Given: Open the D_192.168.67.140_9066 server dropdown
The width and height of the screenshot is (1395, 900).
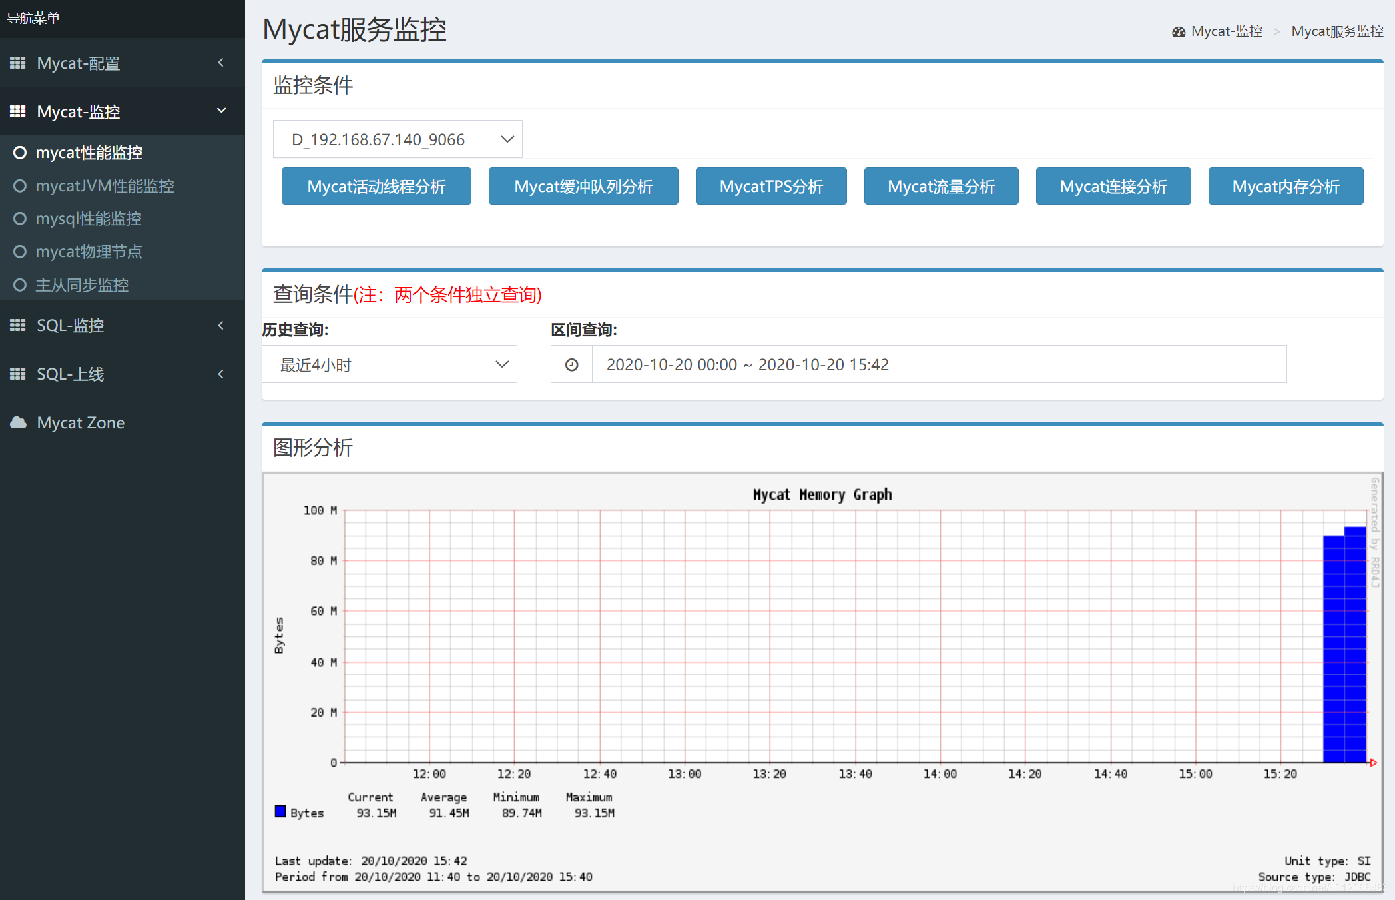Looking at the screenshot, I should point(398,139).
